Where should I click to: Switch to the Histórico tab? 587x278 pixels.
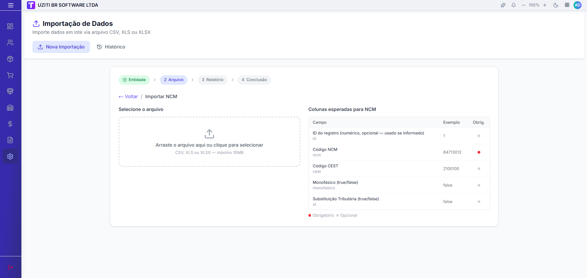111,47
